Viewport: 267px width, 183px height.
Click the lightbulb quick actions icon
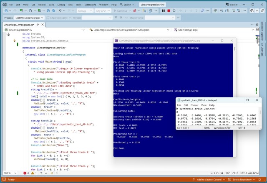tap(14, 41)
